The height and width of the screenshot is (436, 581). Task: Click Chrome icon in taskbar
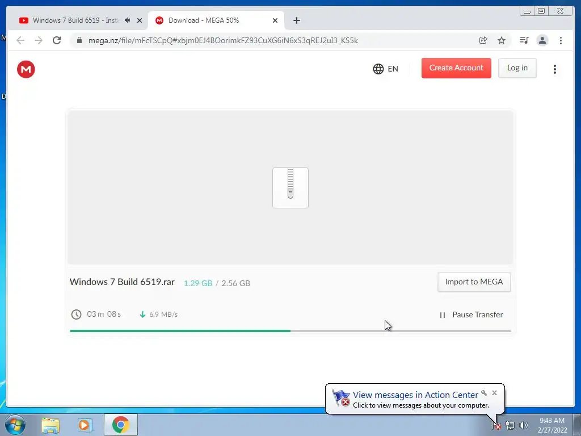121,425
